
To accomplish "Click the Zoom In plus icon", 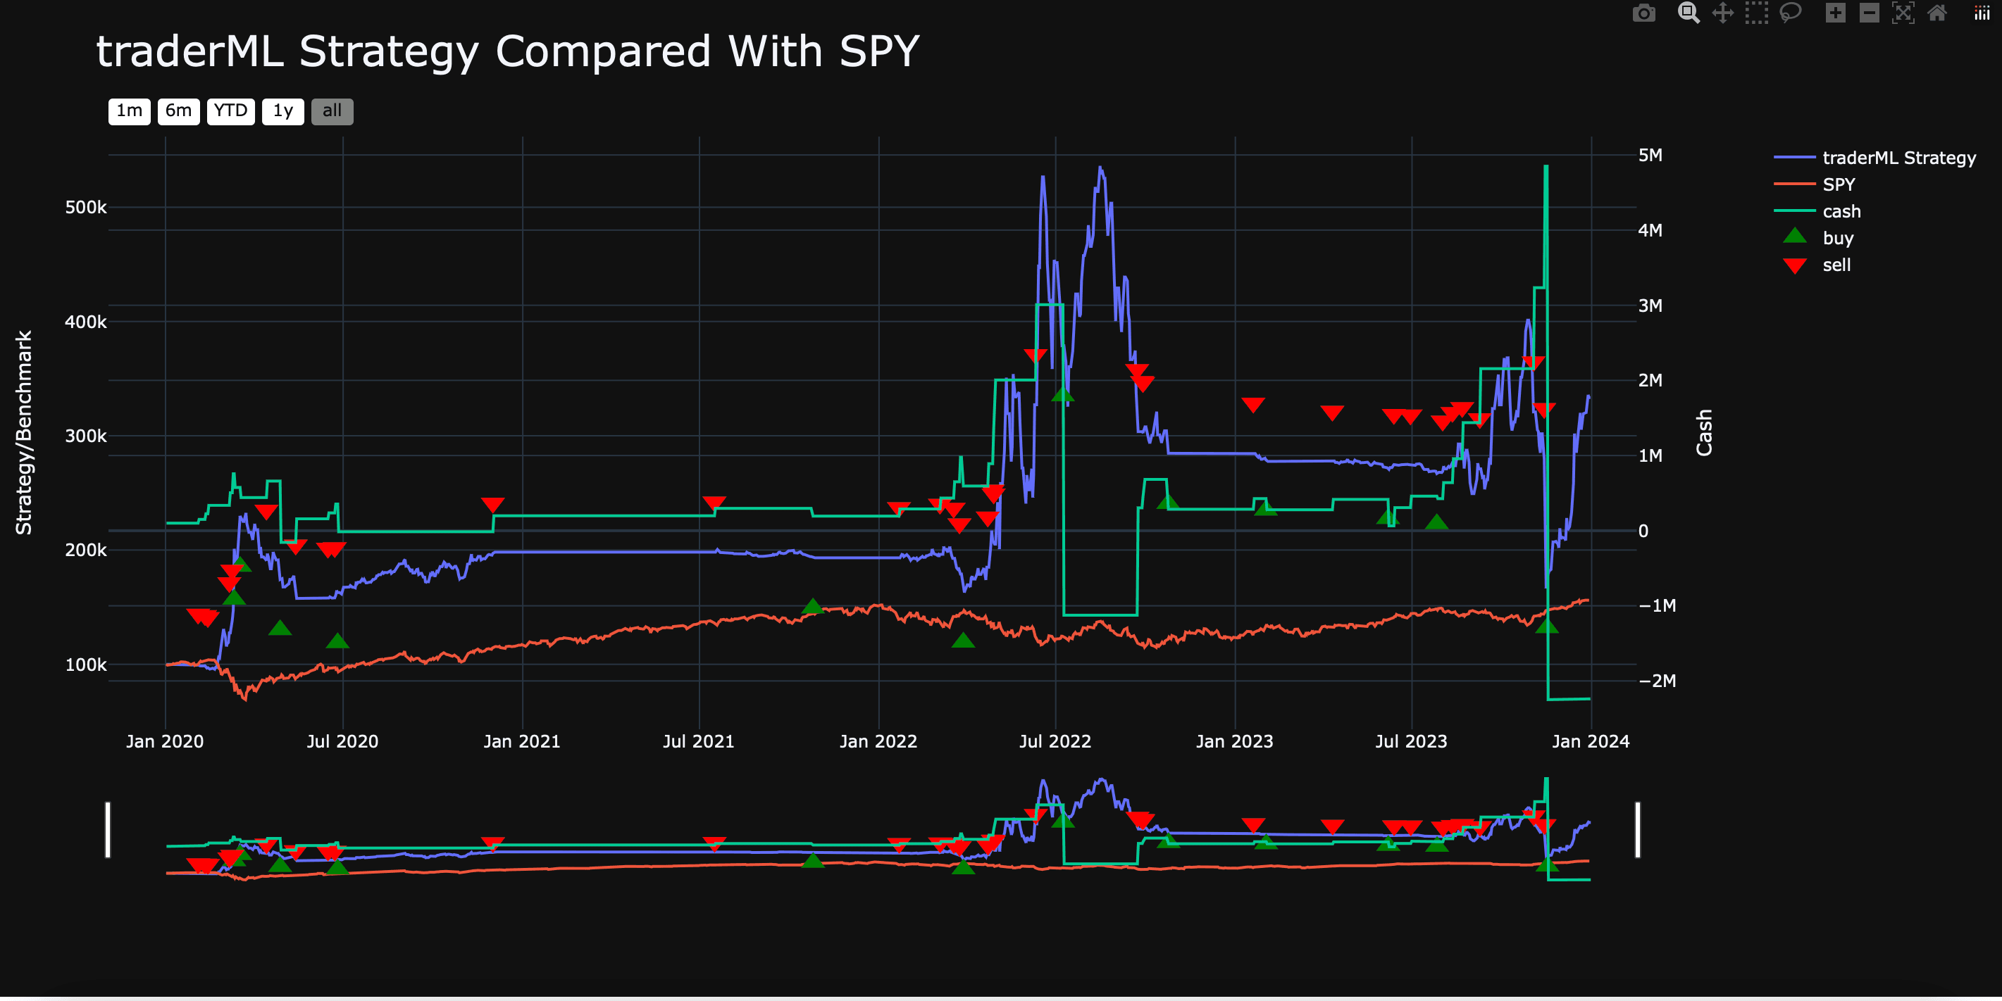I will tap(1835, 13).
